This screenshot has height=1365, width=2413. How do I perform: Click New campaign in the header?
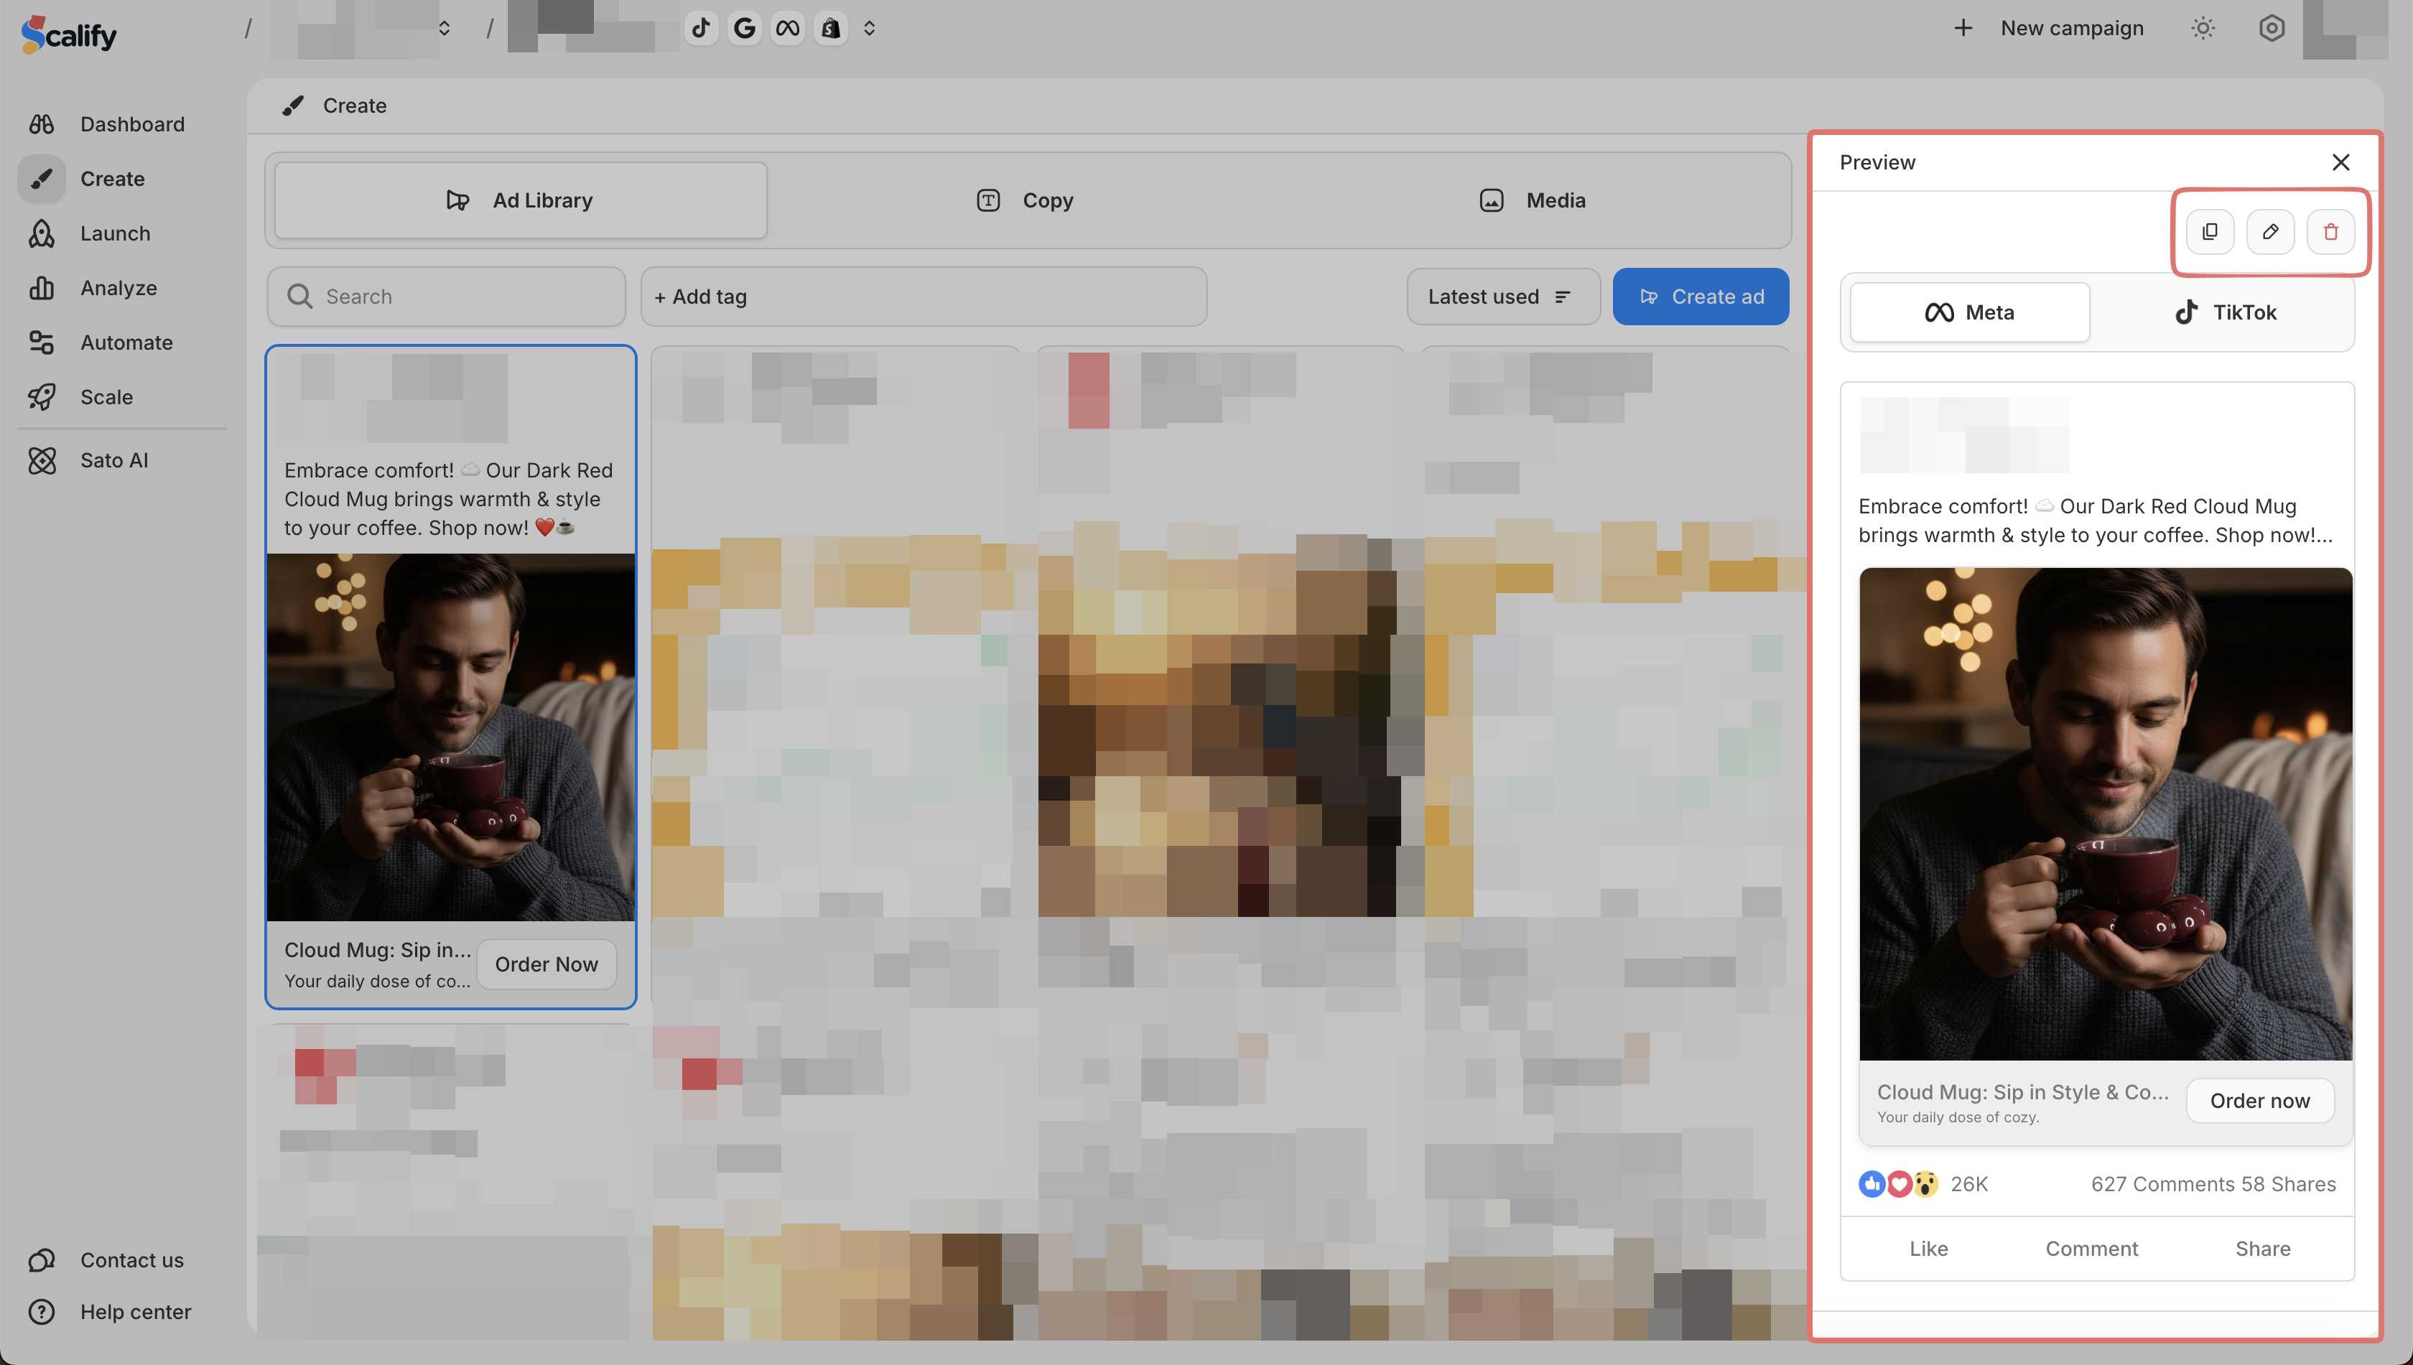(x=2050, y=28)
